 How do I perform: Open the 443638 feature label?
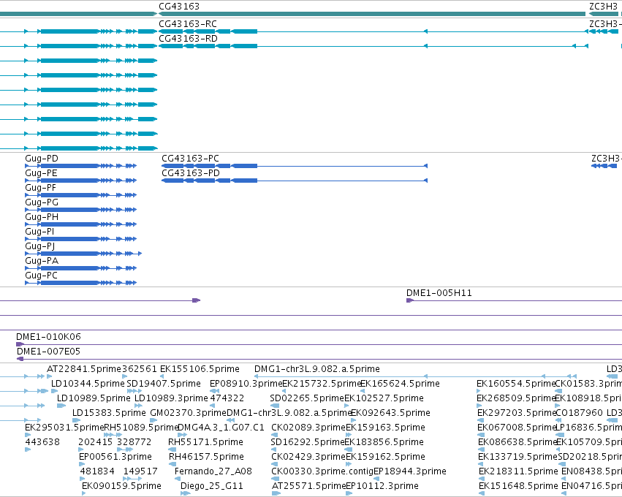click(42, 442)
